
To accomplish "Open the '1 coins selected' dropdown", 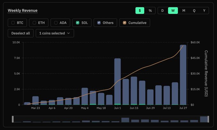I will [55, 33].
